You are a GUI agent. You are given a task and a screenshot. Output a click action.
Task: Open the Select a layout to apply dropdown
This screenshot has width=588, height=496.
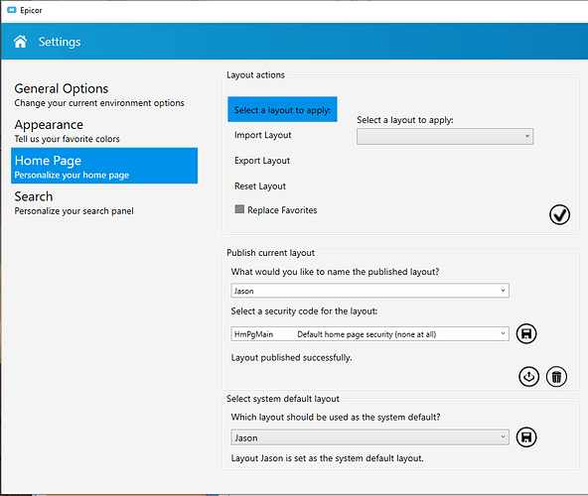(x=445, y=136)
